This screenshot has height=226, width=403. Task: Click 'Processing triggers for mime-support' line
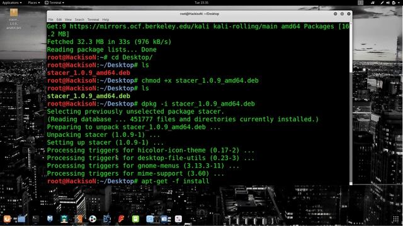point(135,173)
